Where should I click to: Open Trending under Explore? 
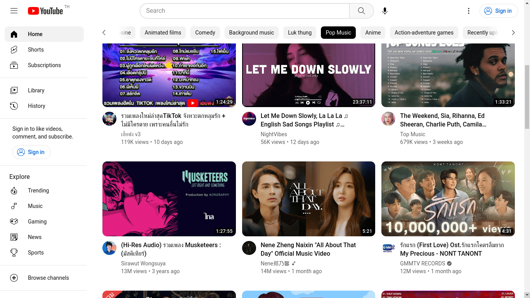(x=44, y=191)
